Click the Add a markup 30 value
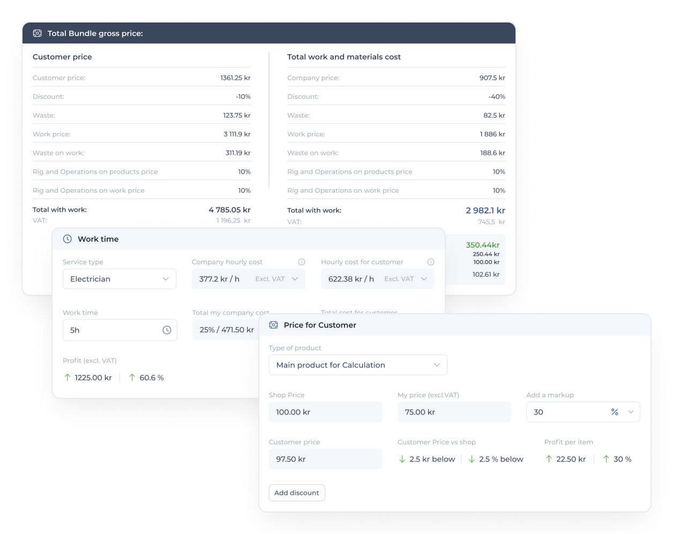673x534 pixels. [x=539, y=412]
